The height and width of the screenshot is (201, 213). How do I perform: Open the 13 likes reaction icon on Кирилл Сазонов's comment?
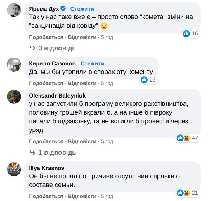pyautogui.click(x=144, y=79)
